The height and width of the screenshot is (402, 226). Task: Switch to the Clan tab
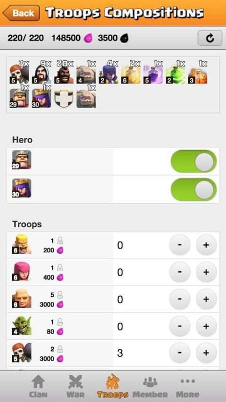pyautogui.click(x=38, y=386)
